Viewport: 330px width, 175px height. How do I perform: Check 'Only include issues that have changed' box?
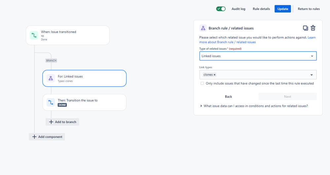pos(202,83)
